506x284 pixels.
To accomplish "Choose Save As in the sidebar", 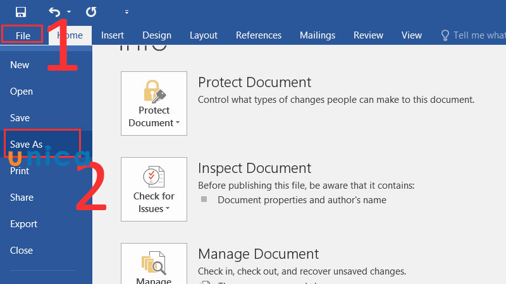I will click(27, 145).
